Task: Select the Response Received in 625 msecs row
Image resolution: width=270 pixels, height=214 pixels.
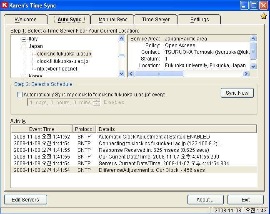Action: [134, 150]
